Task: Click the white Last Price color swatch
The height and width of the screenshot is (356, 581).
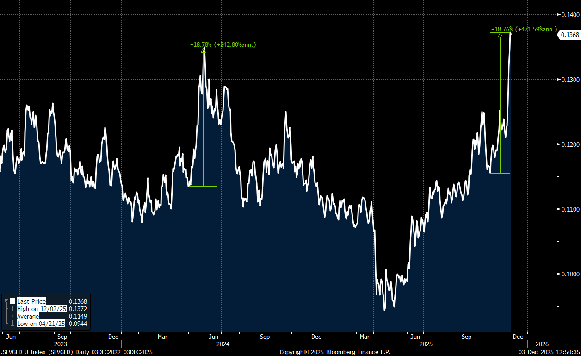Action: (12, 301)
